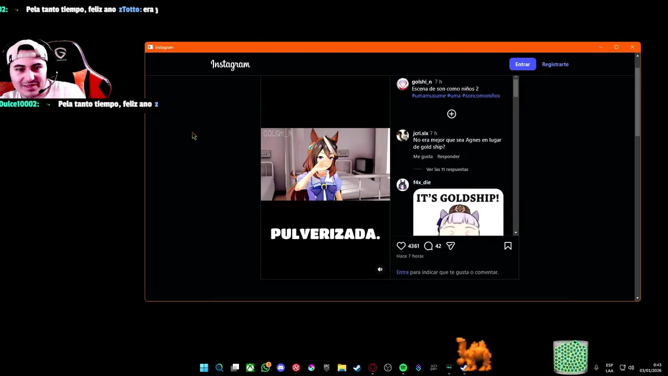Open WhatsApp from the taskbar
Image resolution: width=668 pixels, height=376 pixels.
coord(266,368)
